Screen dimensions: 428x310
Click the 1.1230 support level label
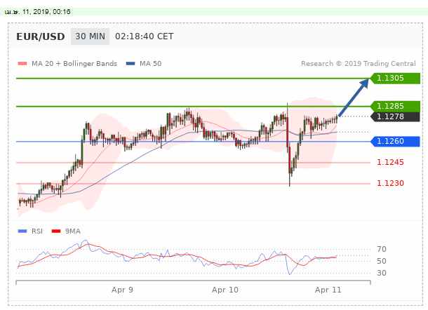click(x=390, y=183)
